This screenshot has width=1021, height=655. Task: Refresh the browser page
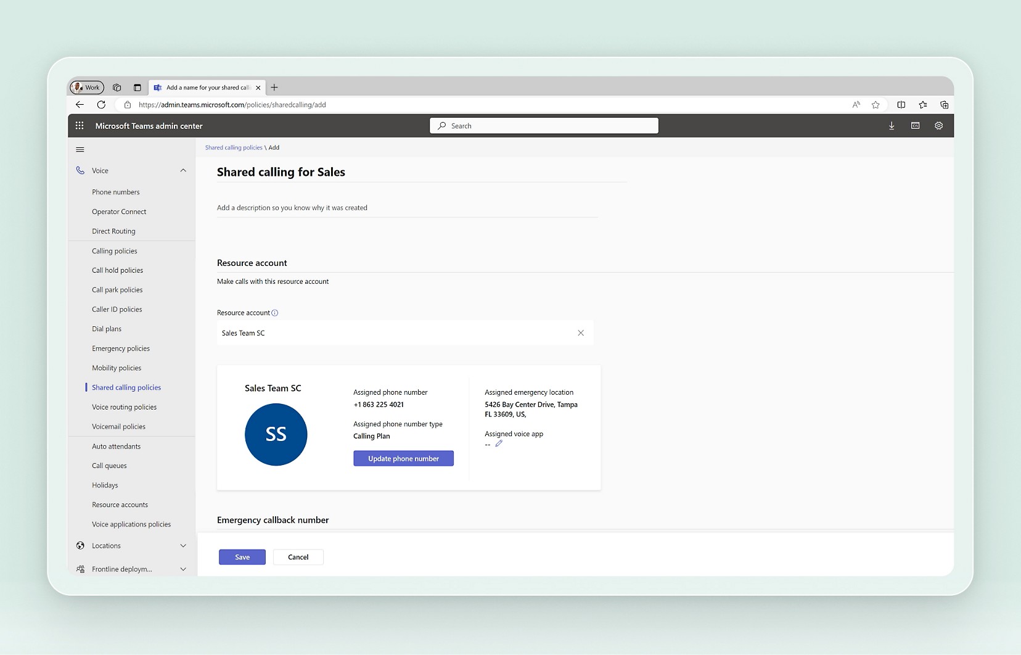point(101,105)
